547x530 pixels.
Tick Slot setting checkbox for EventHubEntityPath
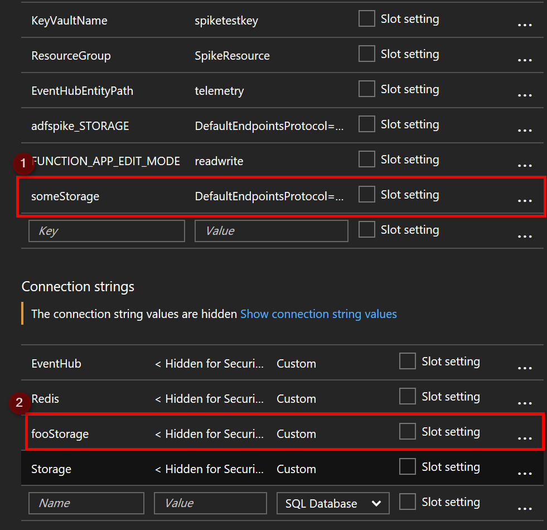(x=367, y=89)
